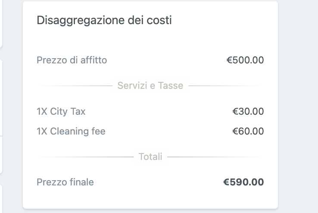This screenshot has height=213, width=318.
Task: Select the "Prezzo di affitto" label
Action: pos(72,60)
